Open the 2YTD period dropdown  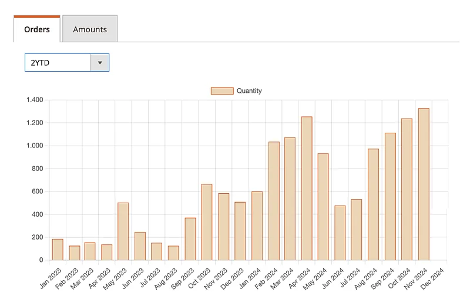(58, 62)
